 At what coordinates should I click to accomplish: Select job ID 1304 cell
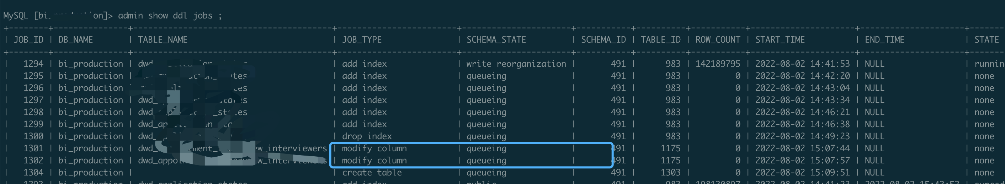point(33,173)
